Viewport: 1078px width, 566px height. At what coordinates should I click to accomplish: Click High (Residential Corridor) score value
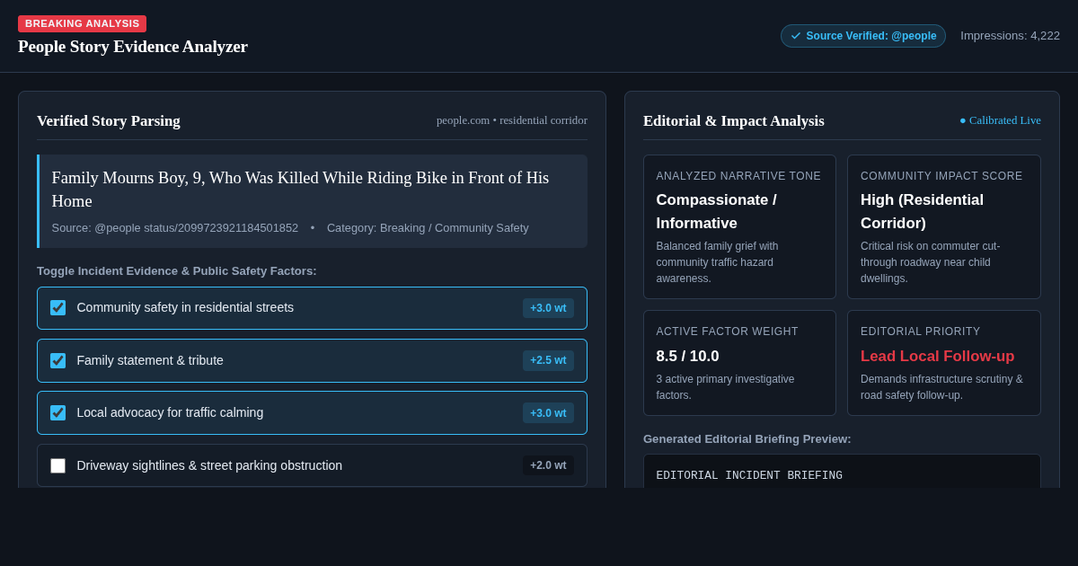click(922, 211)
